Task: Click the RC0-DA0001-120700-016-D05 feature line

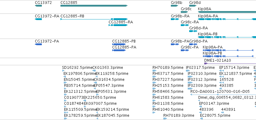Action: [223, 95]
